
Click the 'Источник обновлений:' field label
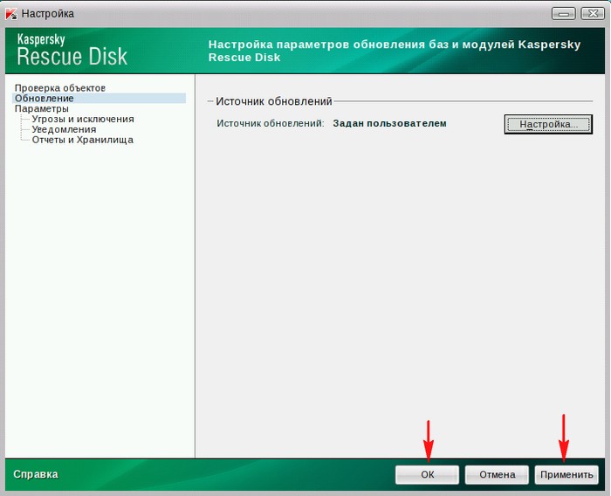tap(271, 124)
